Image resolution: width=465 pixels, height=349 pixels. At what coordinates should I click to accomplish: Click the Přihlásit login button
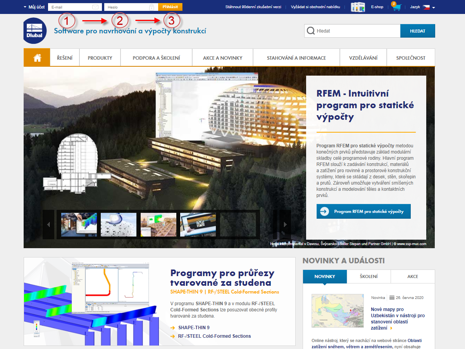click(x=170, y=7)
